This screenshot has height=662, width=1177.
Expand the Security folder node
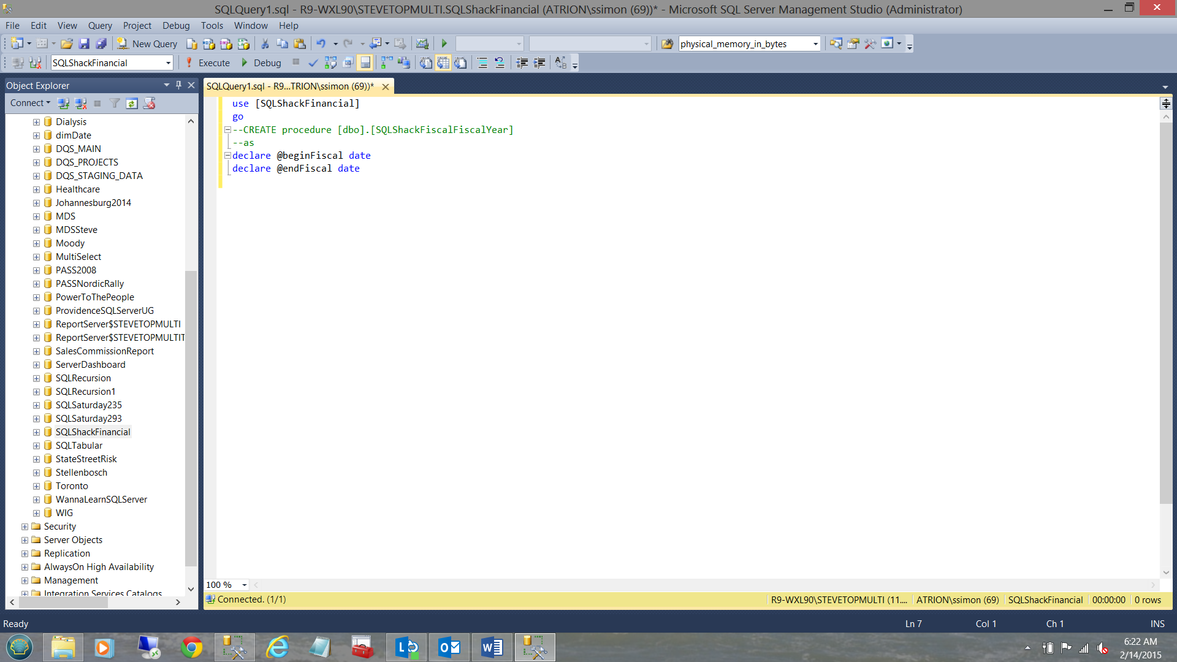[25, 527]
